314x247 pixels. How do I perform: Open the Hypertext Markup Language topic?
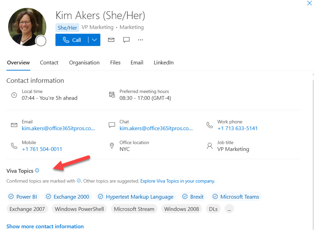(136, 197)
